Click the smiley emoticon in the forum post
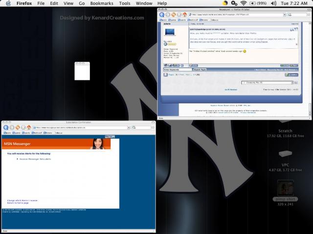This screenshot has height=234, width=313. 245,51
